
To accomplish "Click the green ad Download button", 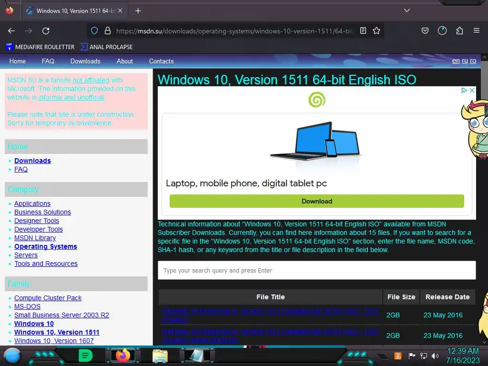I will tap(317, 202).
